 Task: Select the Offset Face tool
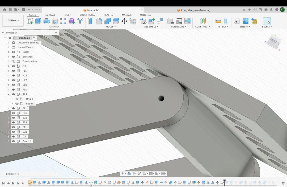(x=116, y=21)
